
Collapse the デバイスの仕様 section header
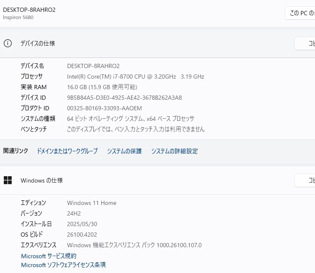pos(158,43)
